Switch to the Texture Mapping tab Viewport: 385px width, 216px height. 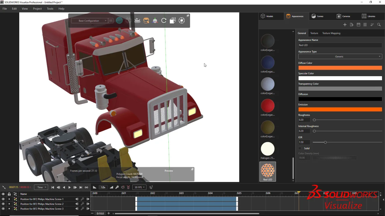331,33
